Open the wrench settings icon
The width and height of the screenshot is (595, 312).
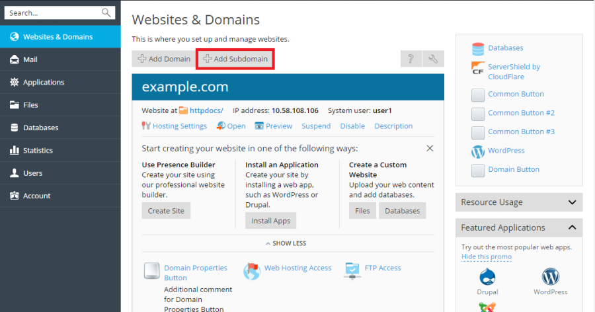point(434,59)
